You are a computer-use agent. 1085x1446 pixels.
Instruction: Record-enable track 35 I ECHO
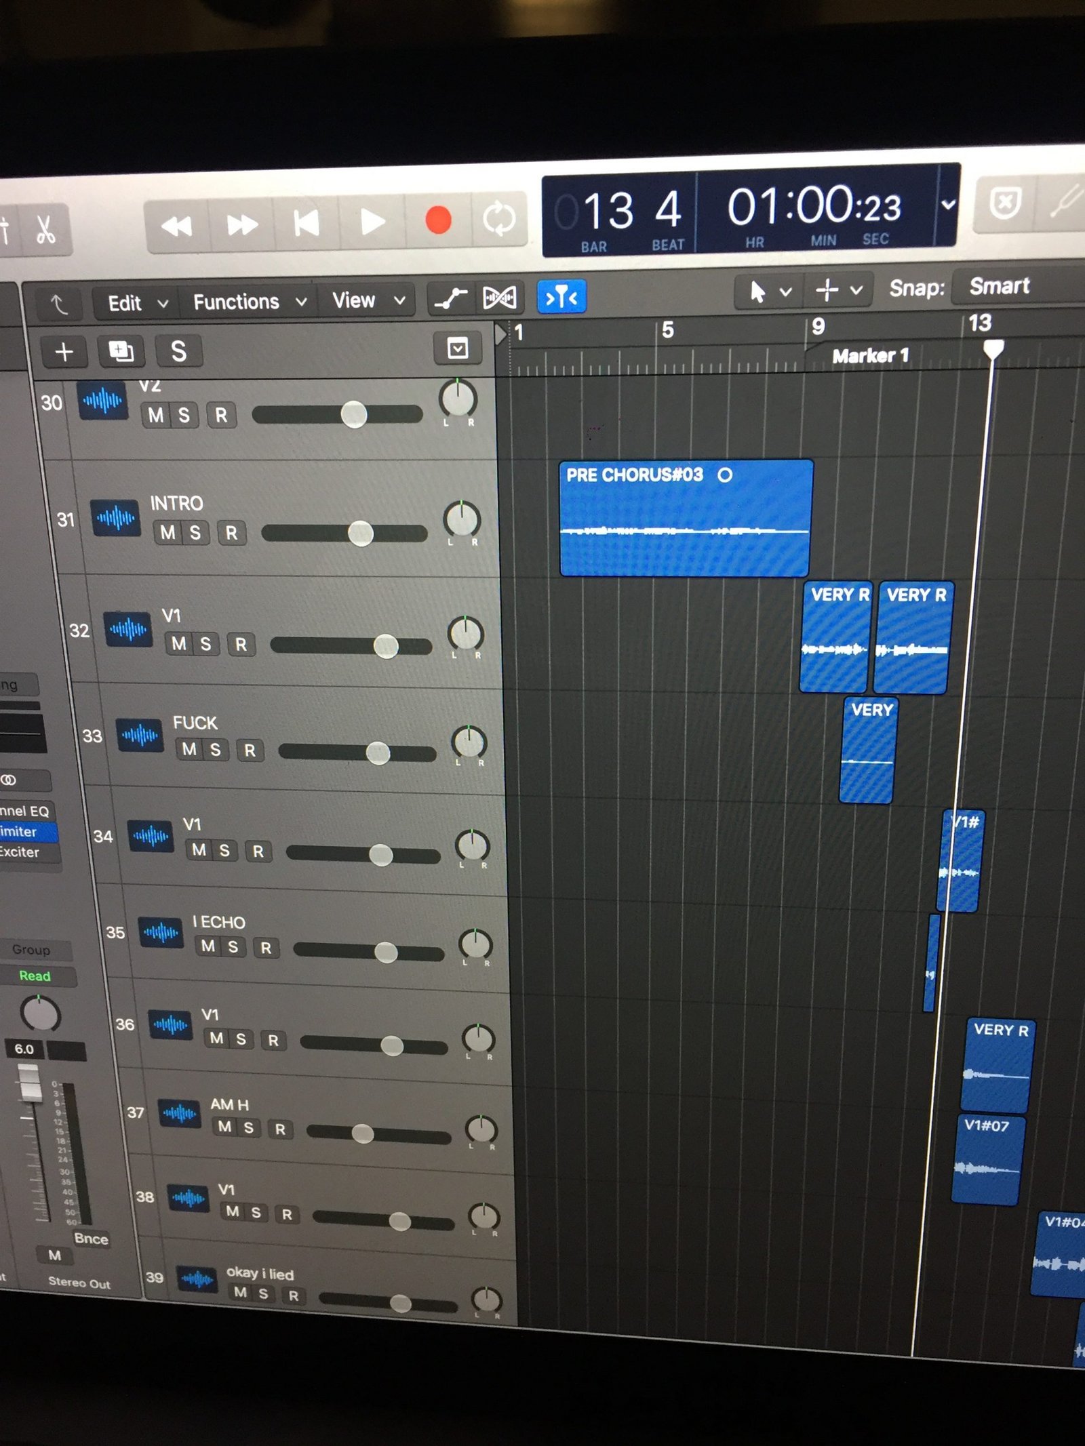[x=266, y=947]
